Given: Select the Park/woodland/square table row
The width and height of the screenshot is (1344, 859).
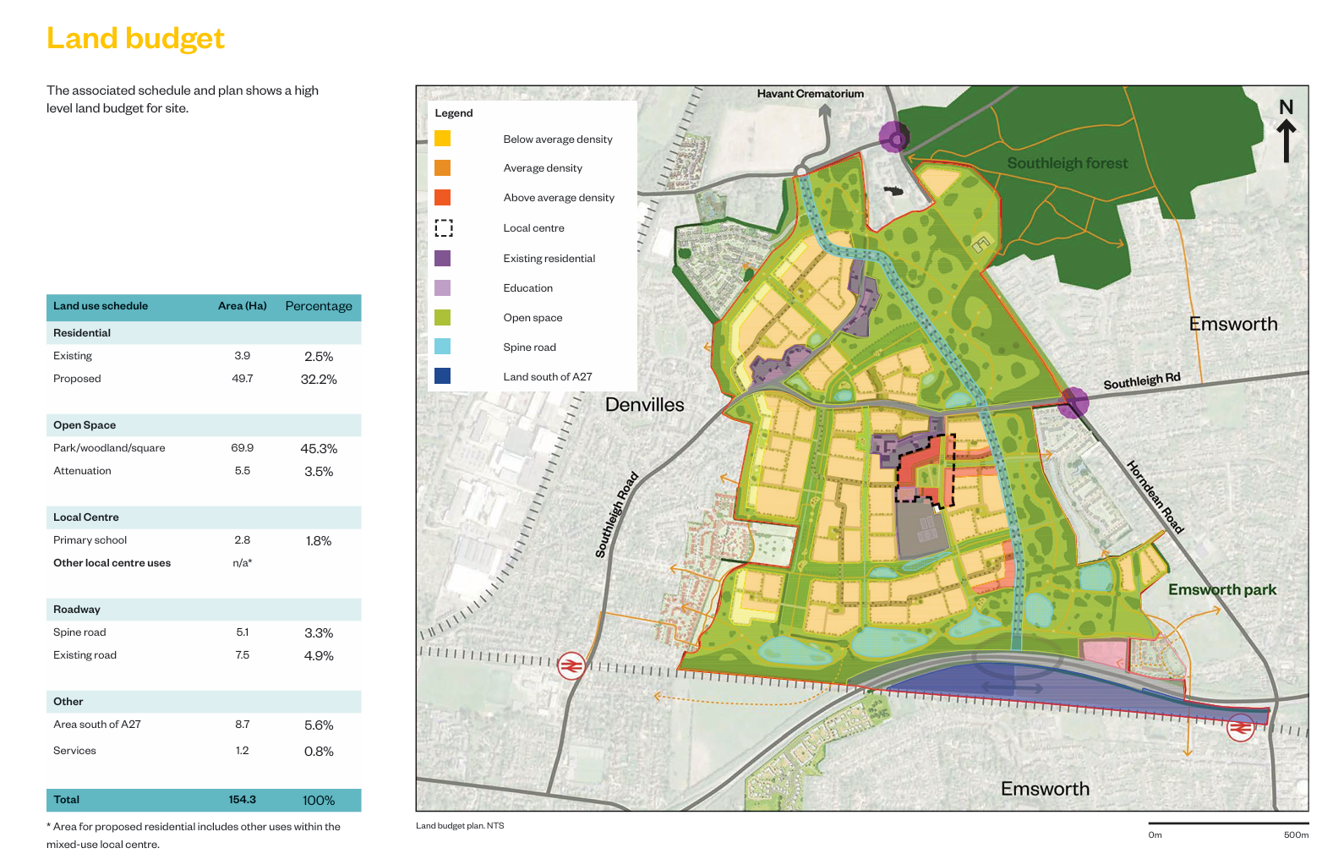Looking at the screenshot, I should 203,448.
